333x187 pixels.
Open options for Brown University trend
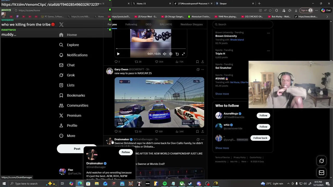coord(268,33)
